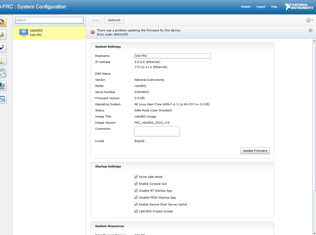The width and height of the screenshot is (316, 235).
Task: Select the Locale value English
Action: (x=139, y=141)
